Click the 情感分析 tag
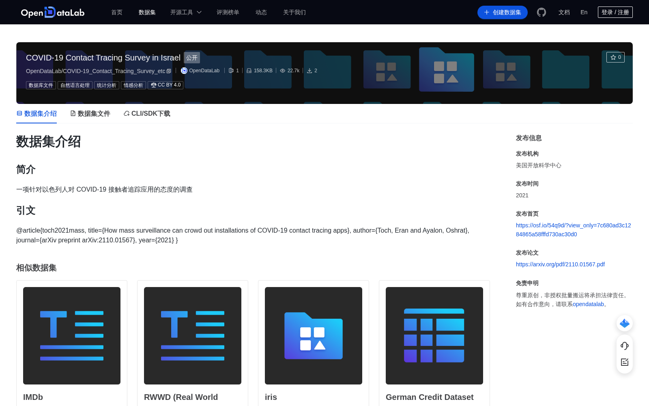This screenshot has height=406, width=649. point(133,85)
